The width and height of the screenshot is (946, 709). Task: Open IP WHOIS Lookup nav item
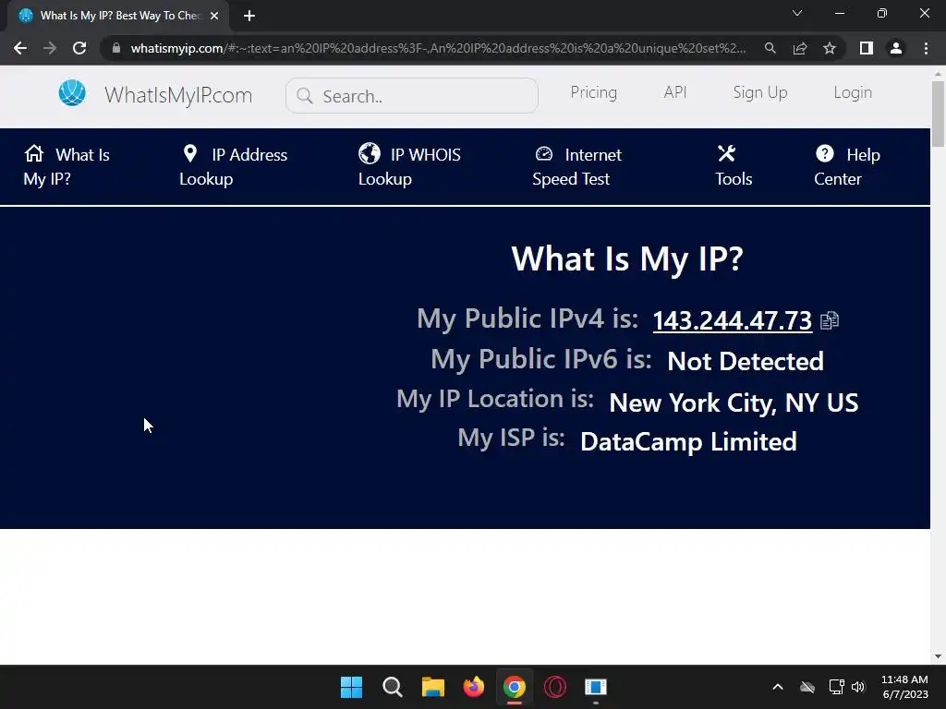[x=409, y=166]
